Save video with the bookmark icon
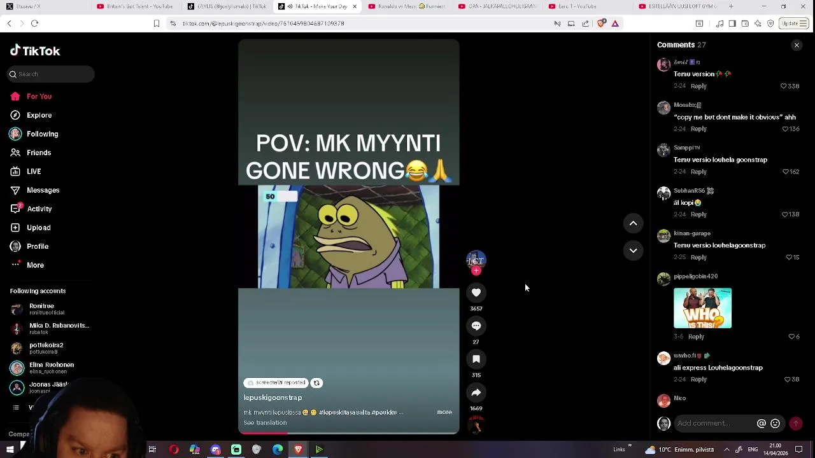The width and height of the screenshot is (815, 458). [x=476, y=359]
